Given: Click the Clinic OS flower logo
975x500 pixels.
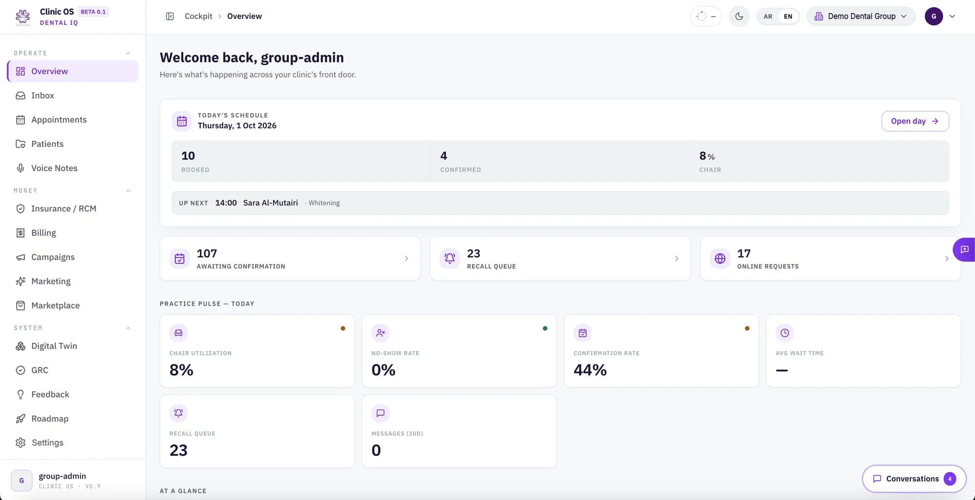Looking at the screenshot, I should [x=22, y=17].
